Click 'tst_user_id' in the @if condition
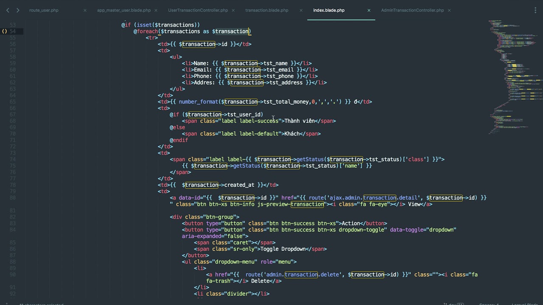 pyautogui.click(x=244, y=114)
